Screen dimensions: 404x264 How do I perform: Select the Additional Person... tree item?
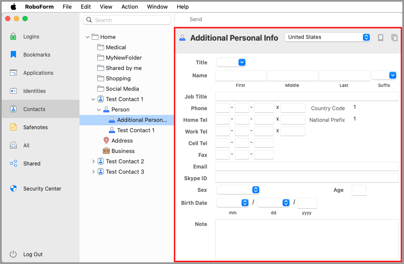[x=127, y=120]
